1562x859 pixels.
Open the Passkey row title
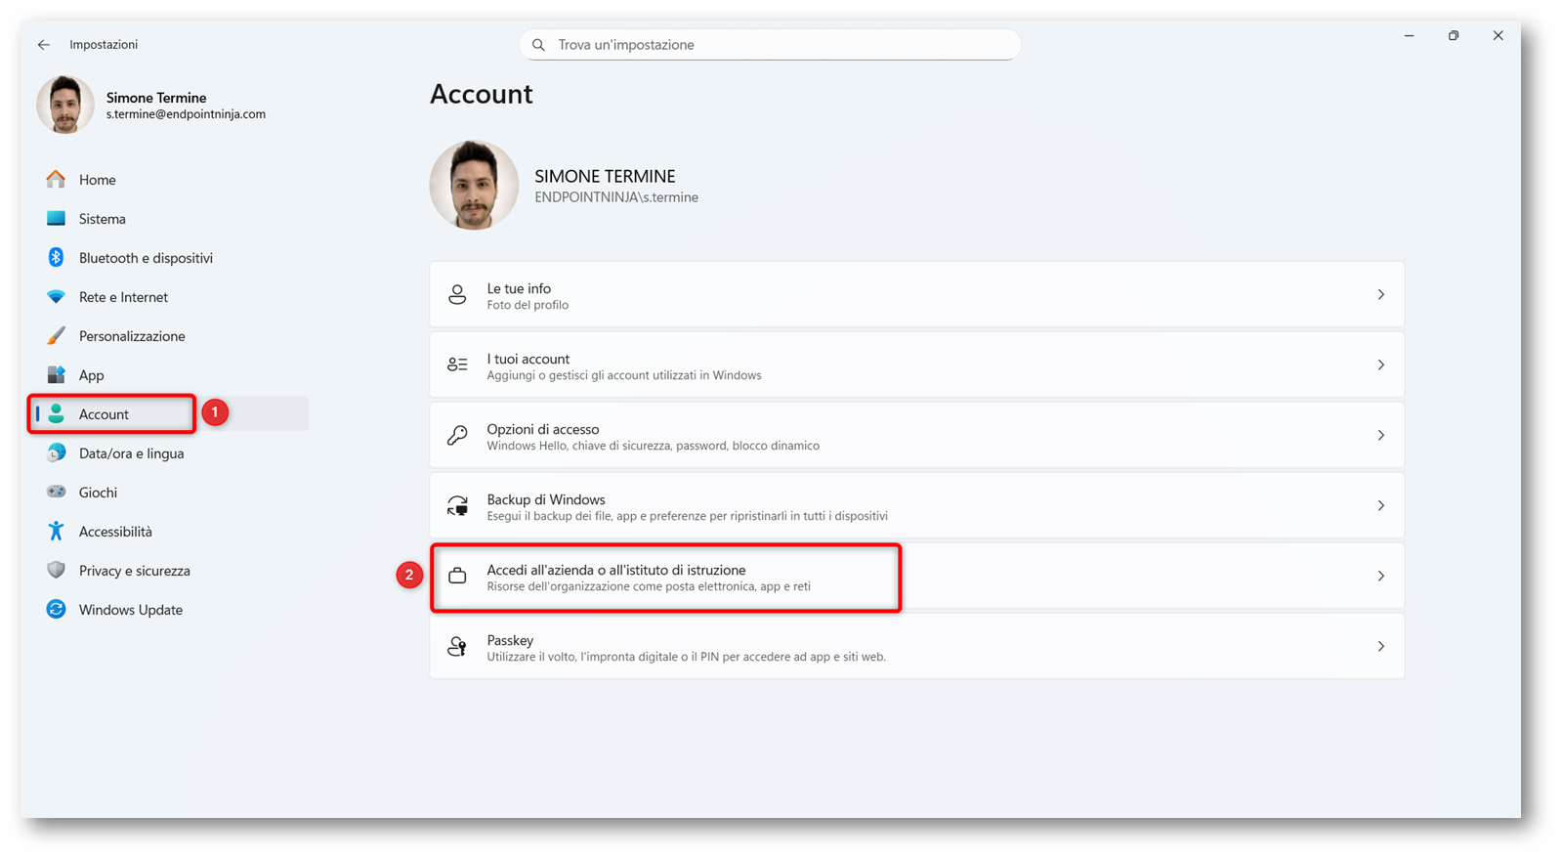pyautogui.click(x=510, y=640)
